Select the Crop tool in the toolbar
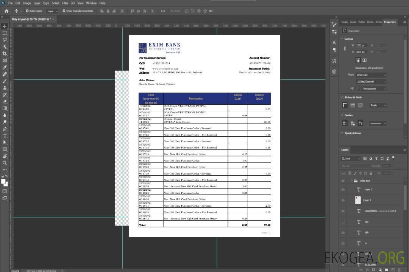This screenshot has height=272, width=409. [x=5, y=54]
